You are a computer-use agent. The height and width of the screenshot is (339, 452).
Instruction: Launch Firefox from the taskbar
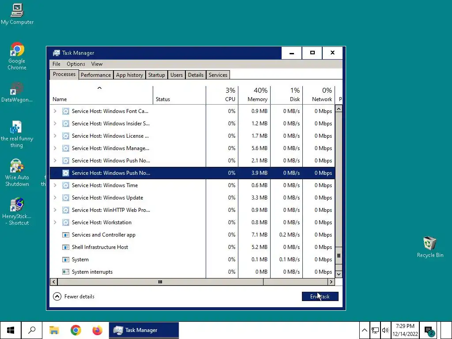pos(98,330)
